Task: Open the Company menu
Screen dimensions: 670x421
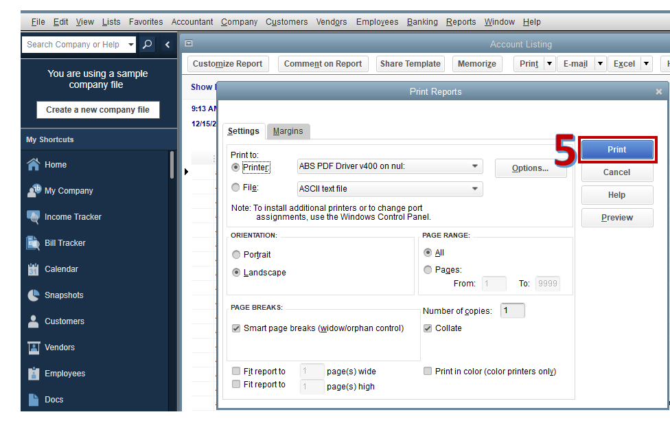Action: [239, 22]
